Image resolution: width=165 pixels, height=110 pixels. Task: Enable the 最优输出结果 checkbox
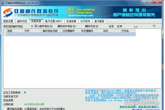5,109
